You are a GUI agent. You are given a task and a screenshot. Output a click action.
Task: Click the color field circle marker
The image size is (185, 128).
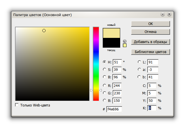[x=44, y=30]
